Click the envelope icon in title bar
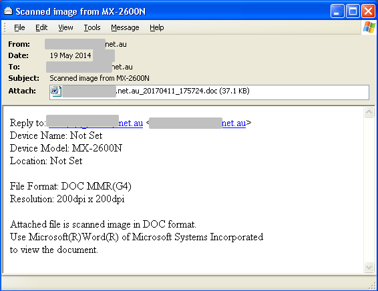This screenshot has height=291, width=378. pos(9,11)
